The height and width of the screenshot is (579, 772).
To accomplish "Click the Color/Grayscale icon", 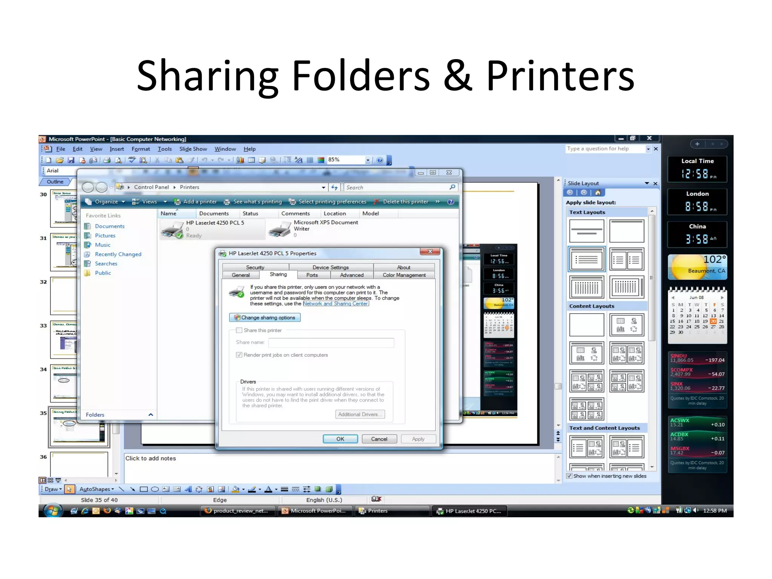I will [x=321, y=160].
